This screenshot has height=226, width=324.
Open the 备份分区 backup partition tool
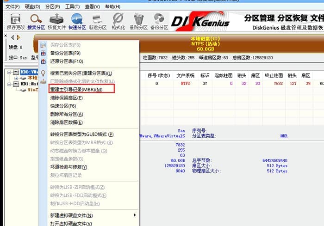tap(159, 21)
